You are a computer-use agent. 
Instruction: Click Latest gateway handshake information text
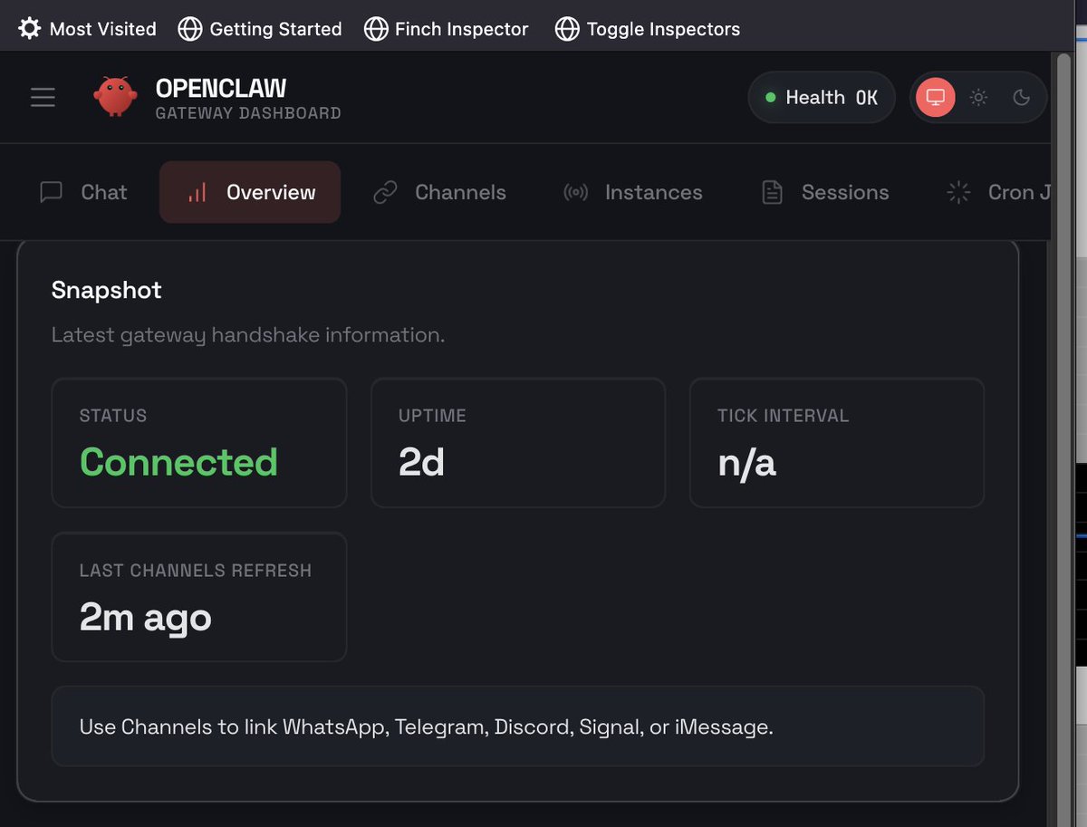point(247,335)
